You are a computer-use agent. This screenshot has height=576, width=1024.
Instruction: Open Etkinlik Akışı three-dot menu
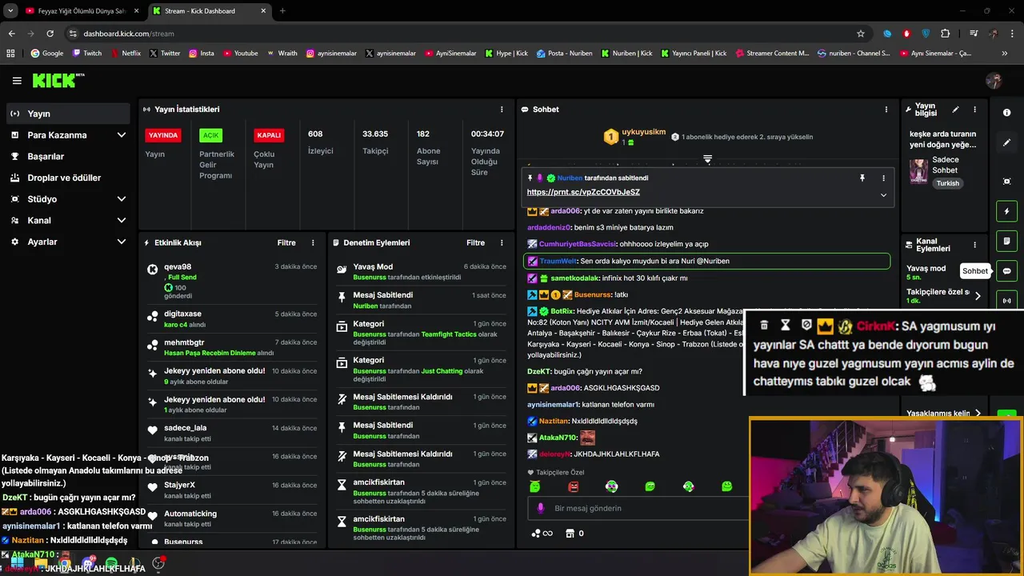(x=313, y=242)
